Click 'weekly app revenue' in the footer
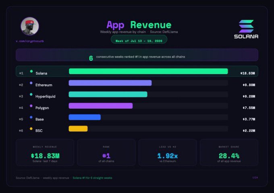 click(56, 178)
